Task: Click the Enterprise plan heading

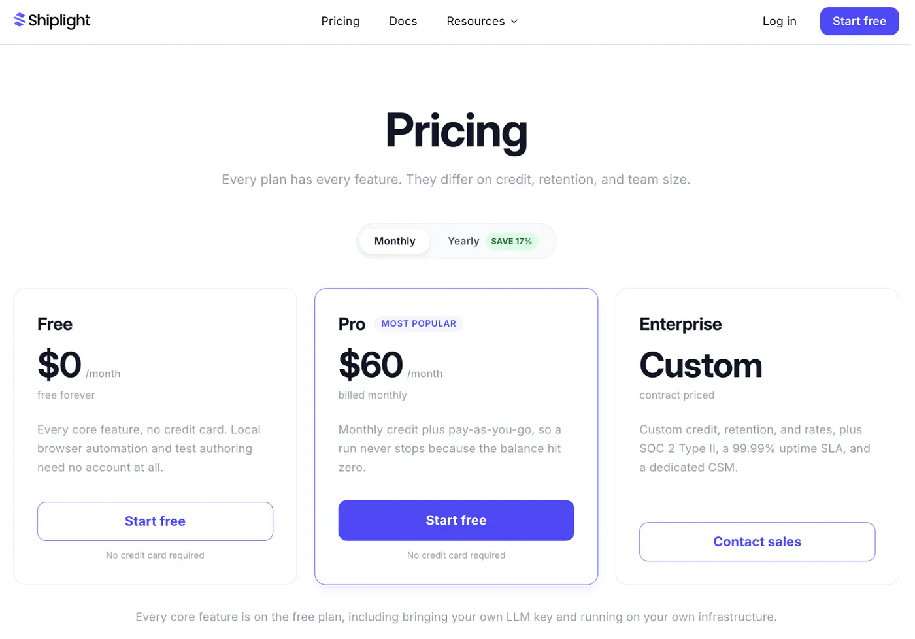Action: pos(680,324)
